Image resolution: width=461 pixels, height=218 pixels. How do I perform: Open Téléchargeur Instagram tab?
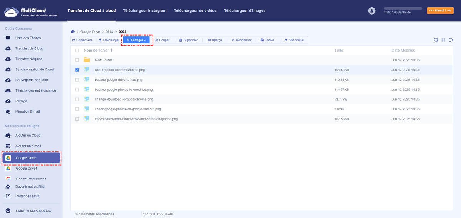(x=145, y=11)
